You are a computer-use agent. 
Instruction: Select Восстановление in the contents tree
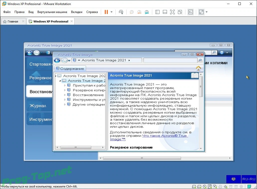coord(88,95)
